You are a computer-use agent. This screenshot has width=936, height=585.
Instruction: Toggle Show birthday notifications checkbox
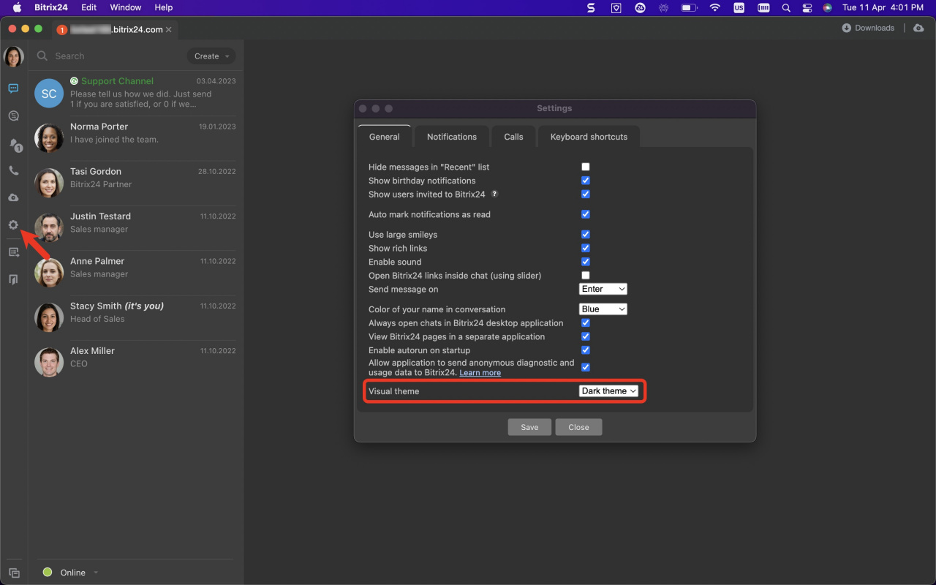(585, 181)
